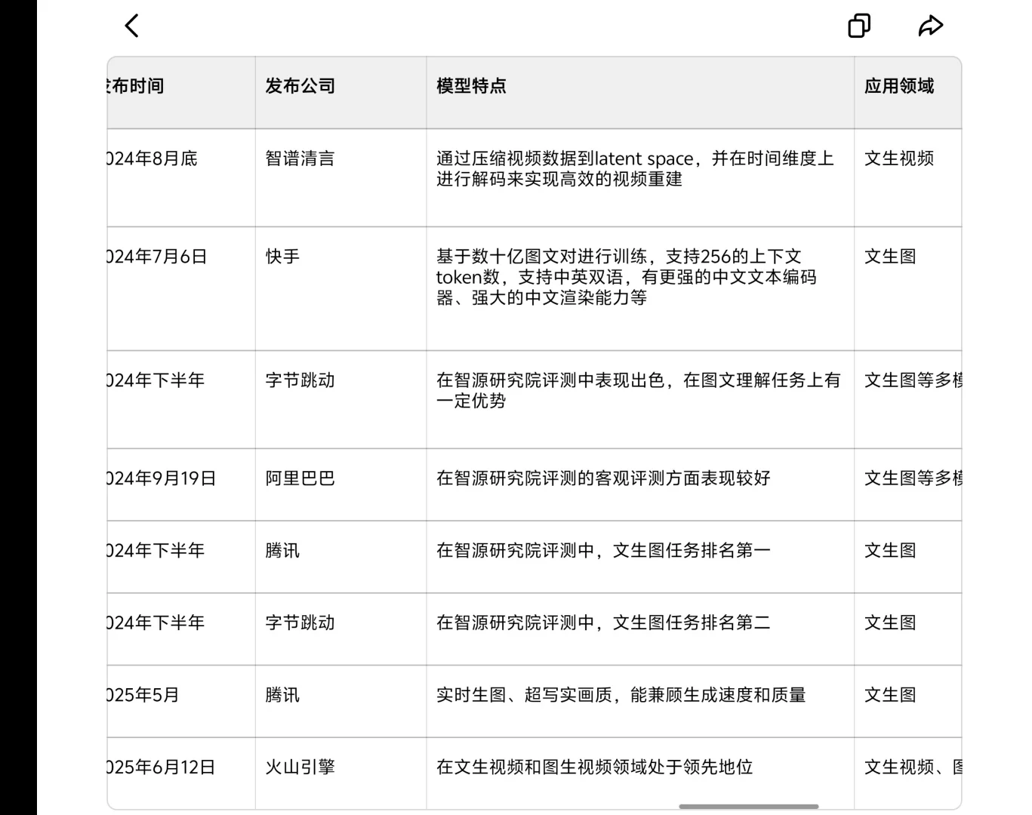The image size is (1032, 815).
Task: Select the 2025年5月 date cell
Action: [x=181, y=702]
